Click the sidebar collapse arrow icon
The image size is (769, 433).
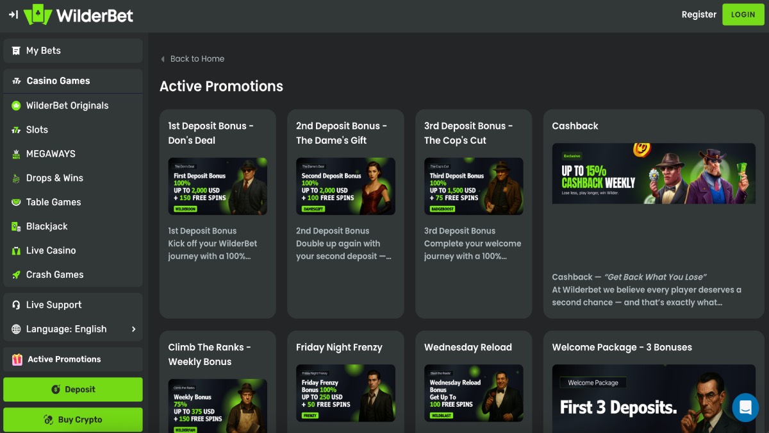pyautogui.click(x=13, y=15)
